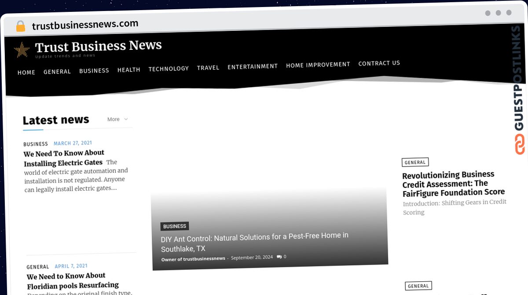Navigate to HOME IMPROVEMENT in the menu
The width and height of the screenshot is (528, 295).
pos(318,65)
